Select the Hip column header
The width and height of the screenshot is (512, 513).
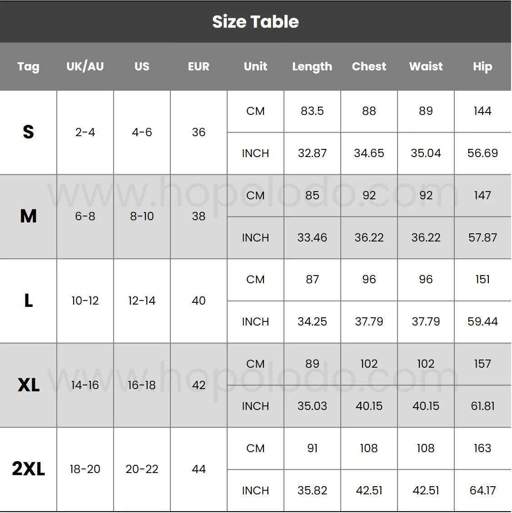point(482,67)
